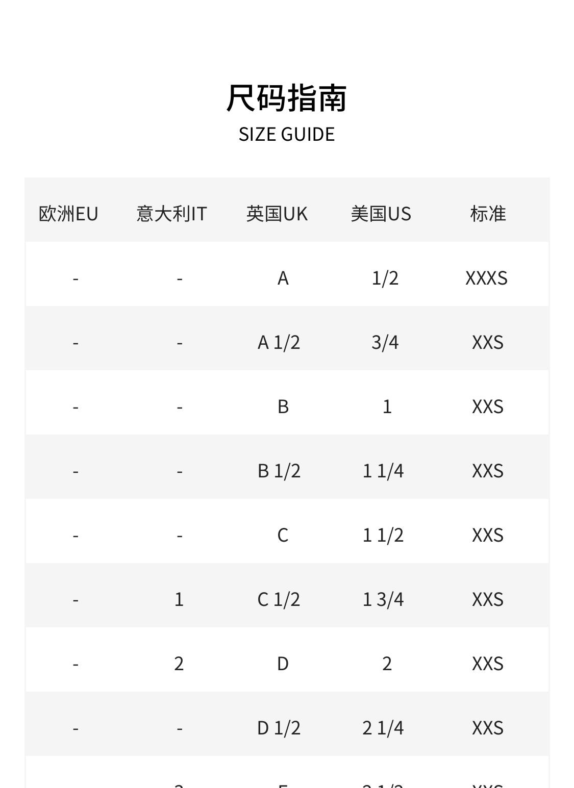574x788 pixels.
Task: Select UK size A cell
Action: (283, 278)
